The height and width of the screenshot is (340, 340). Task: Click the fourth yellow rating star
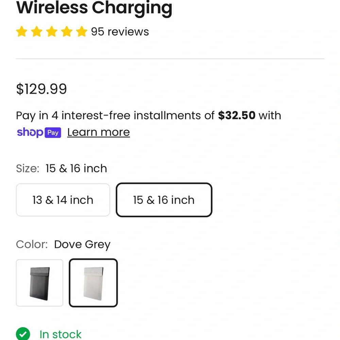[x=67, y=32]
